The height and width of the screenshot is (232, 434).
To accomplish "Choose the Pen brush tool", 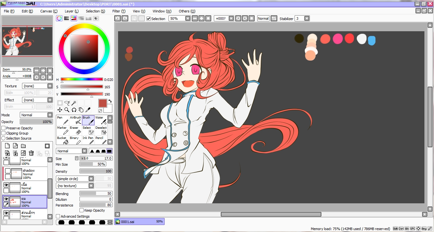I will point(63,120).
